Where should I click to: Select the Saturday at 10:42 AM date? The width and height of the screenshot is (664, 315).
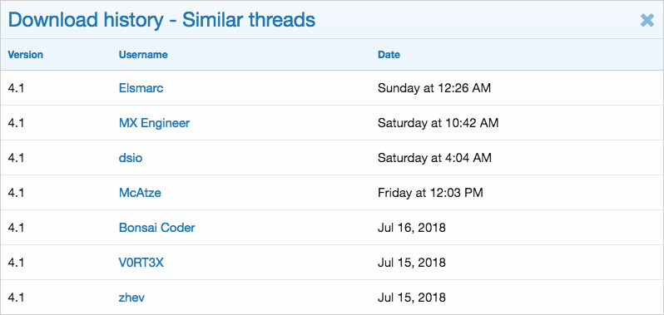[x=438, y=123]
